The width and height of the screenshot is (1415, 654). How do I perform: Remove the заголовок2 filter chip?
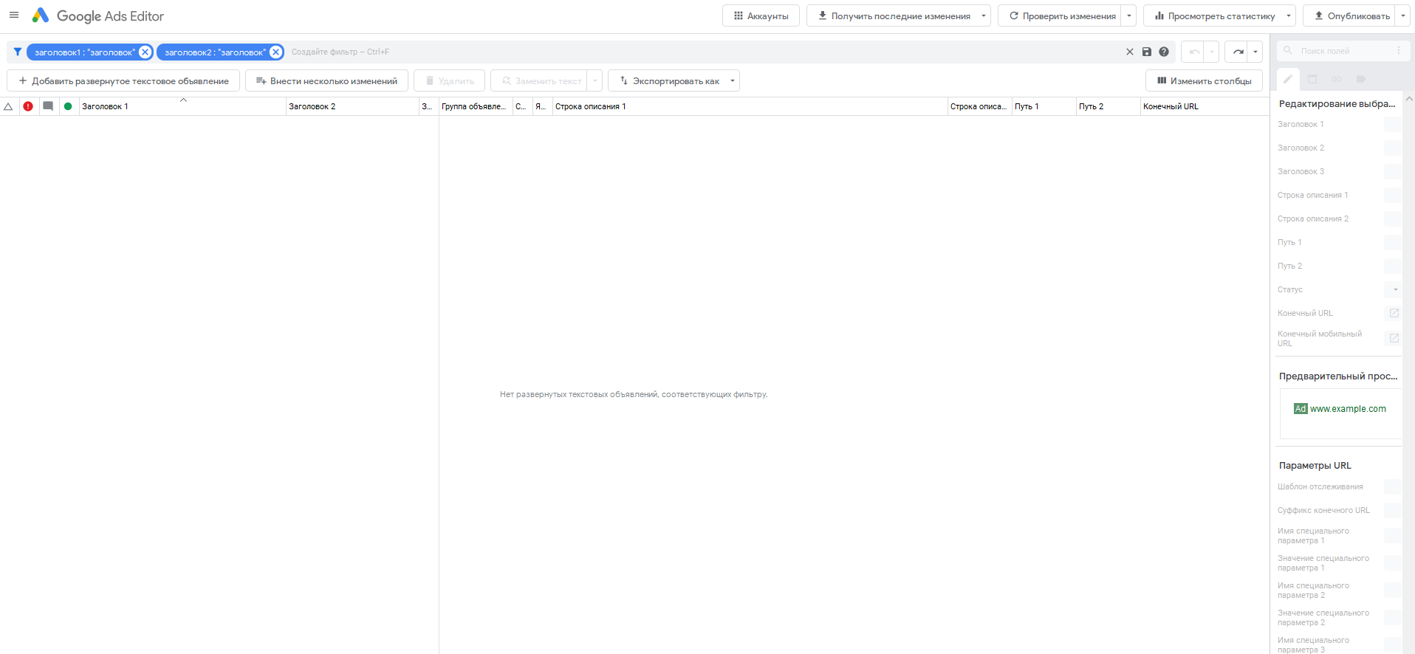click(275, 52)
